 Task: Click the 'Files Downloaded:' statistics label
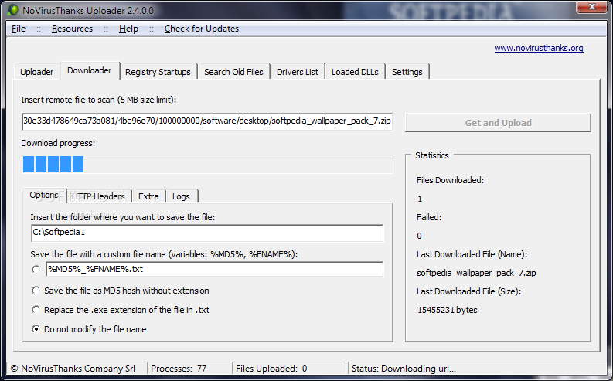coord(451,180)
